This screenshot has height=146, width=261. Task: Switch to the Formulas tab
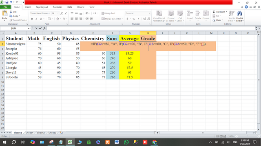pos(58,7)
